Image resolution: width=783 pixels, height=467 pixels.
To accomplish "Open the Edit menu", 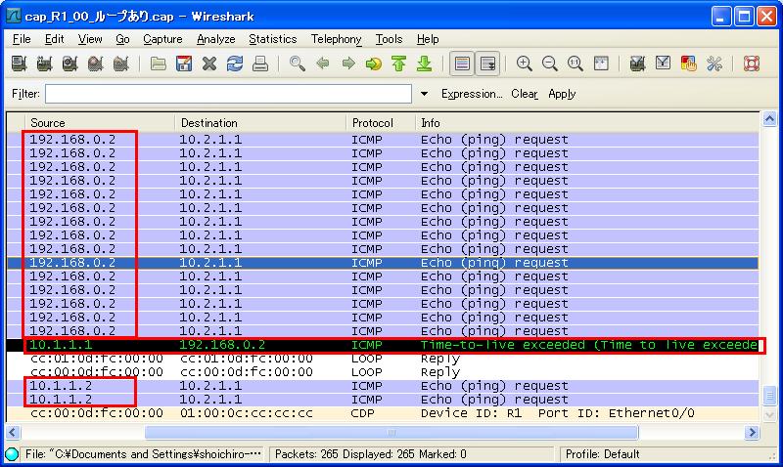I will 54,39.
